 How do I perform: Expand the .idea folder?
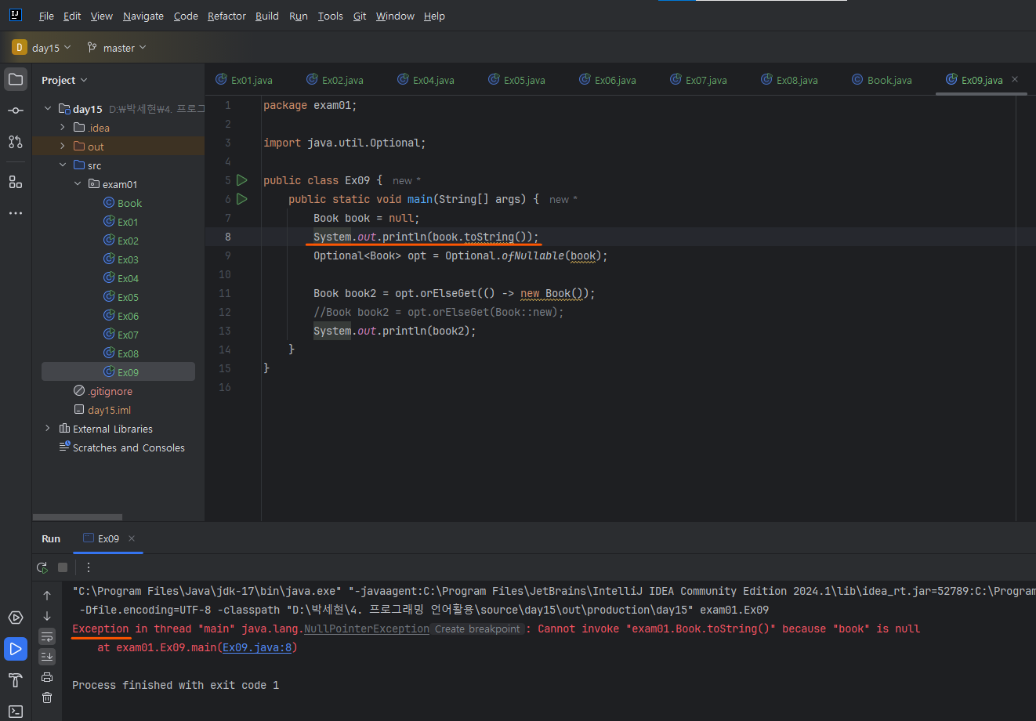(x=63, y=128)
